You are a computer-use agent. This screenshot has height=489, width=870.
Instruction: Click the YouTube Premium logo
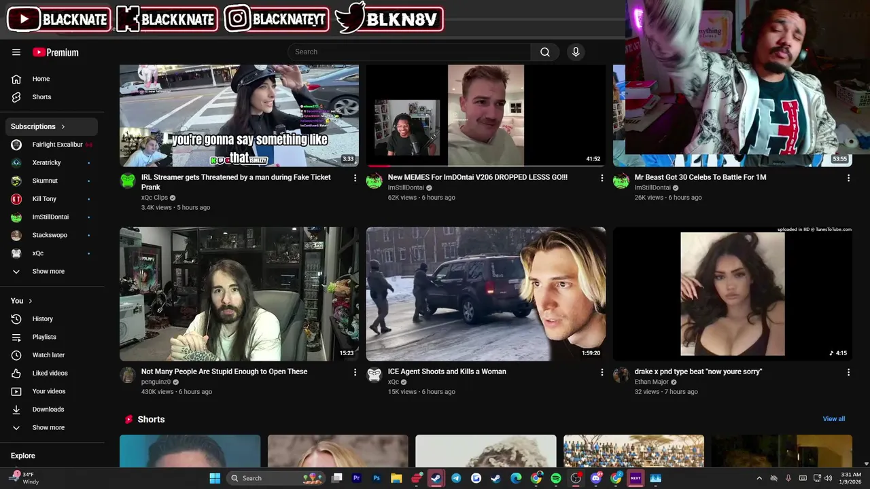pyautogui.click(x=56, y=52)
